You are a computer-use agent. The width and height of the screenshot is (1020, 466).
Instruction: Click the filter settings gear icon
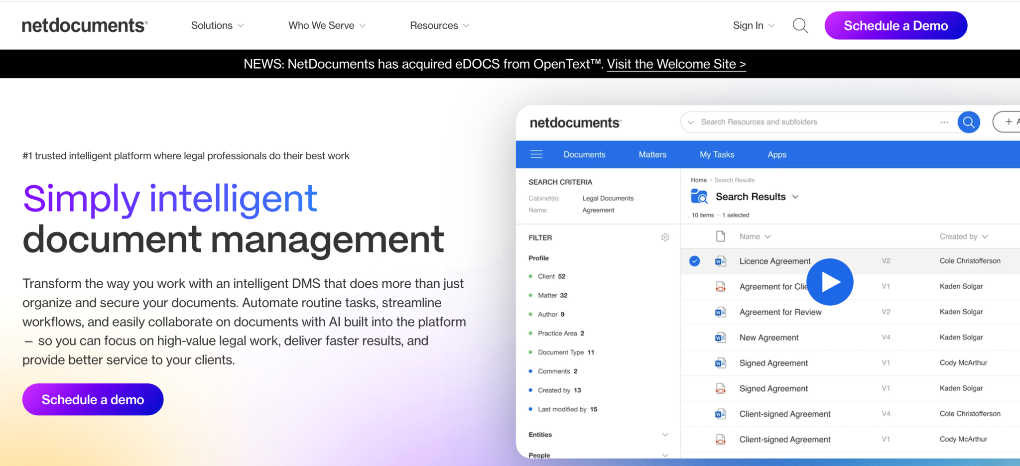pos(665,237)
